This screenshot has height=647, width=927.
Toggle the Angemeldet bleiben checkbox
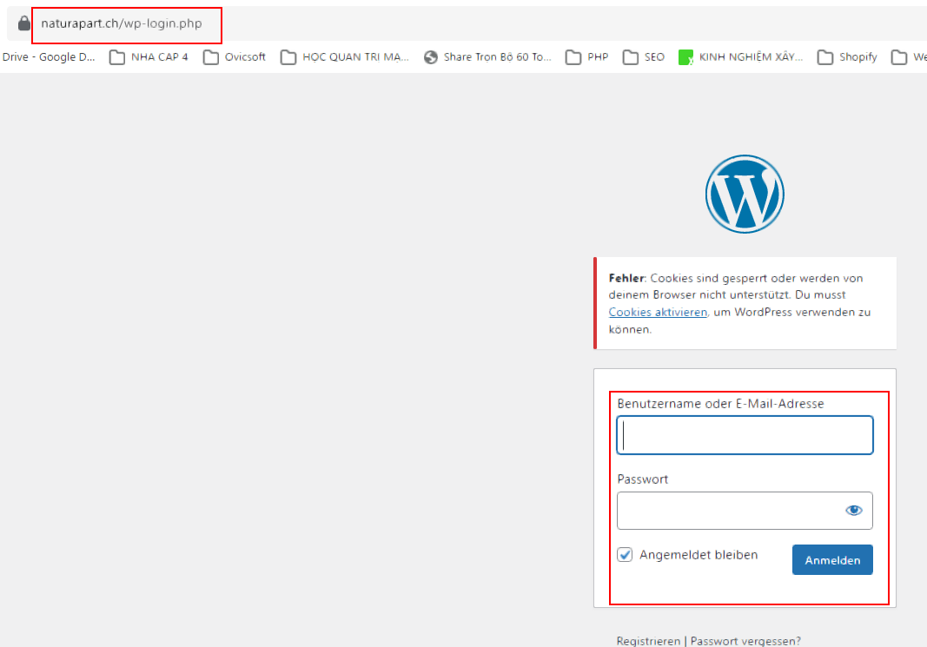click(x=625, y=554)
